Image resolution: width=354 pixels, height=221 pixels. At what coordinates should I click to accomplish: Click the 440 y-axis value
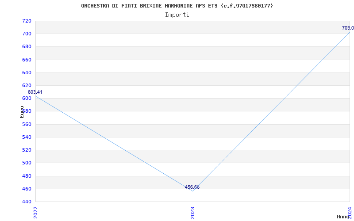(27, 202)
